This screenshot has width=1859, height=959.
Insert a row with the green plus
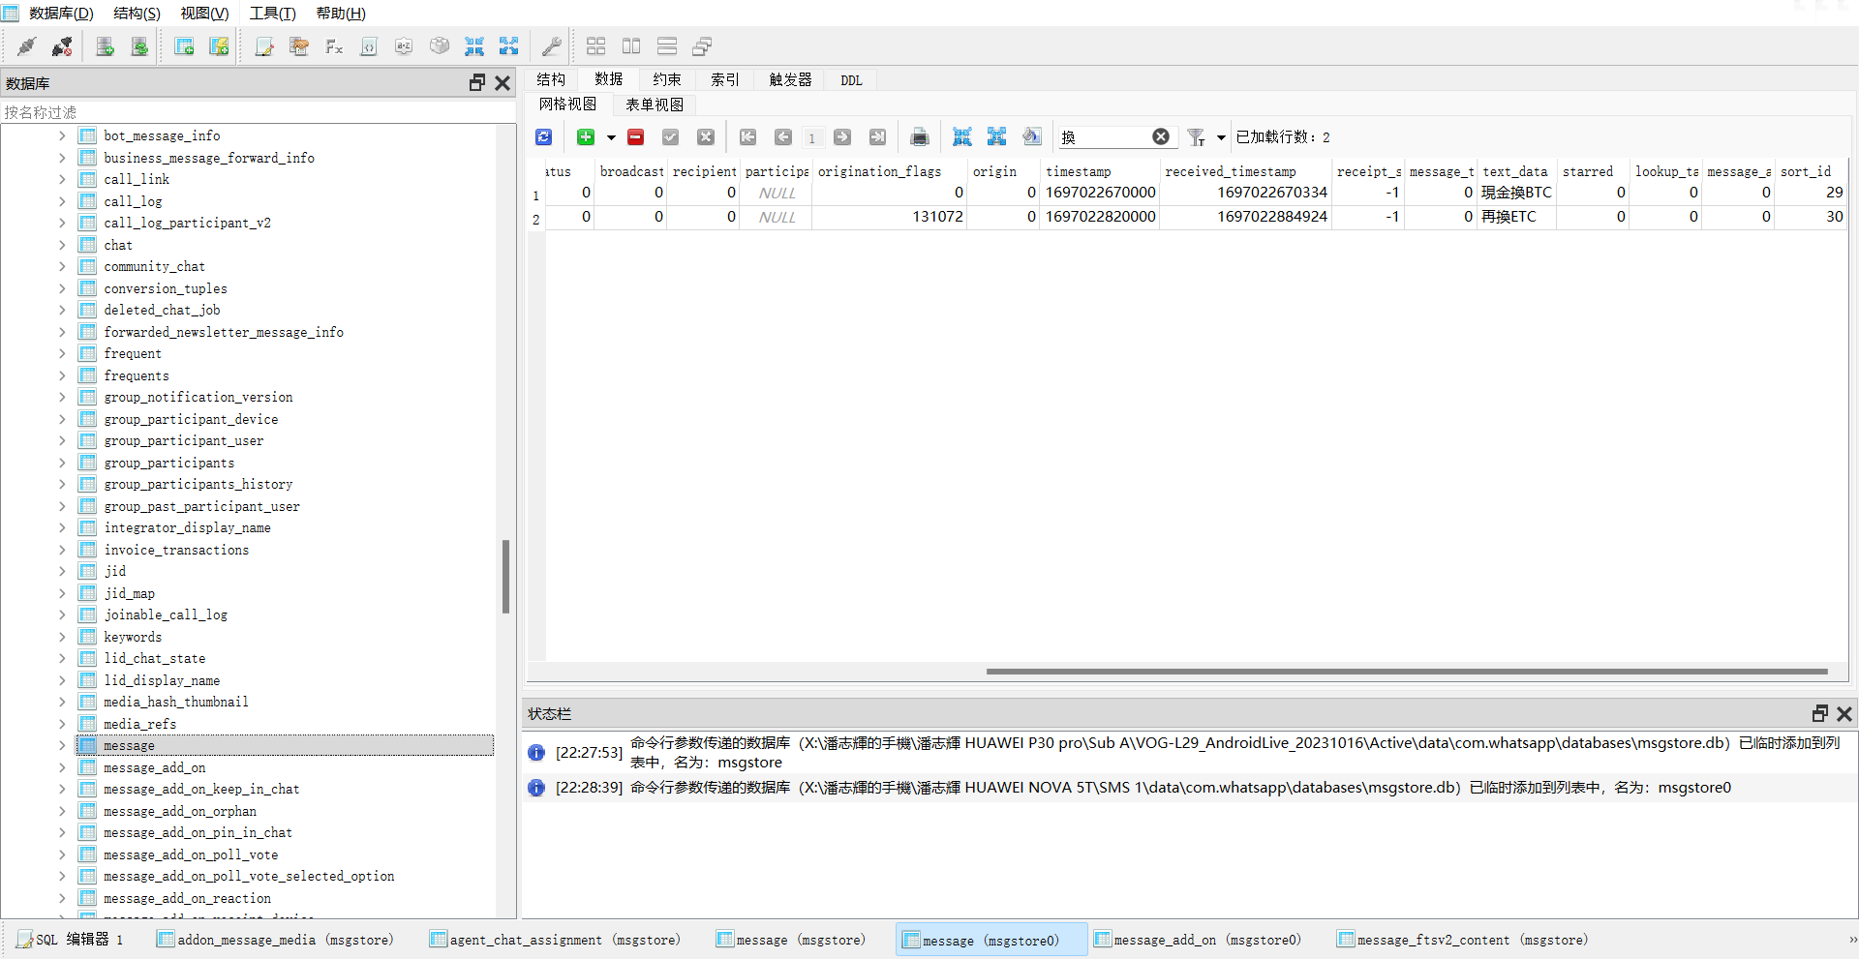(586, 137)
